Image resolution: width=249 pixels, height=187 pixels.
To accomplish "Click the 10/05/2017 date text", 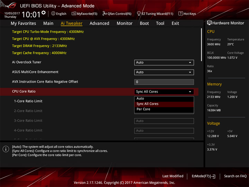I will tap(12, 14).
